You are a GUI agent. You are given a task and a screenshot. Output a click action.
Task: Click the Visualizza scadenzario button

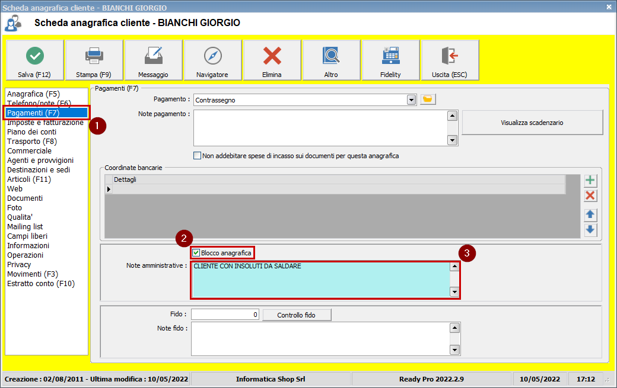(532, 123)
